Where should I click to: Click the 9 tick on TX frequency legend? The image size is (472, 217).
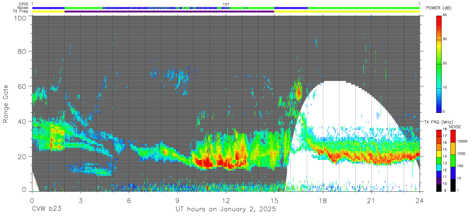[445, 190]
